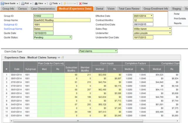The width and height of the screenshot is (188, 123).
Task: Click the Subgroup ID field showing 1001
Action: 43,24
